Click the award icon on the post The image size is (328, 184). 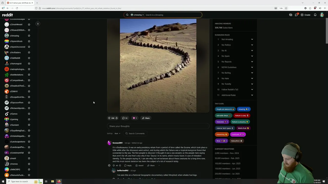coord(135,118)
